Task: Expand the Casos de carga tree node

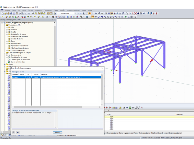Action: (x=7, y=55)
